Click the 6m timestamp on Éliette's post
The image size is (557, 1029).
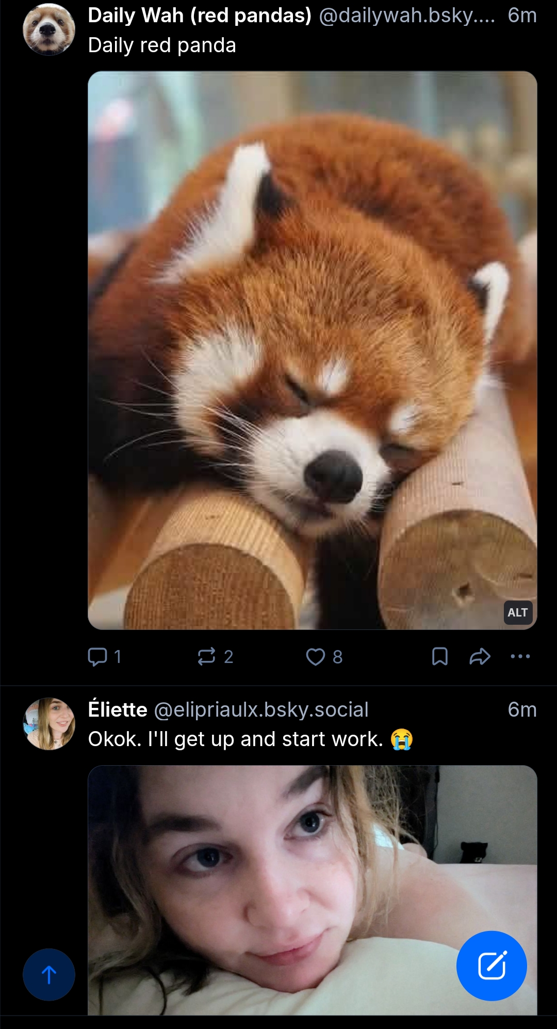(x=522, y=709)
